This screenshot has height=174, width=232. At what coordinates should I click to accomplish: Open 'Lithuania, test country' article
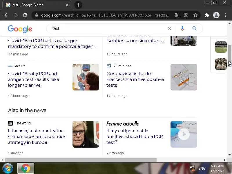click(x=37, y=136)
